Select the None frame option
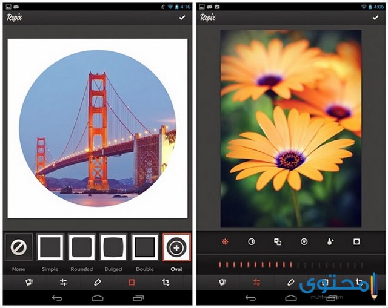388x308 pixels. 19,247
